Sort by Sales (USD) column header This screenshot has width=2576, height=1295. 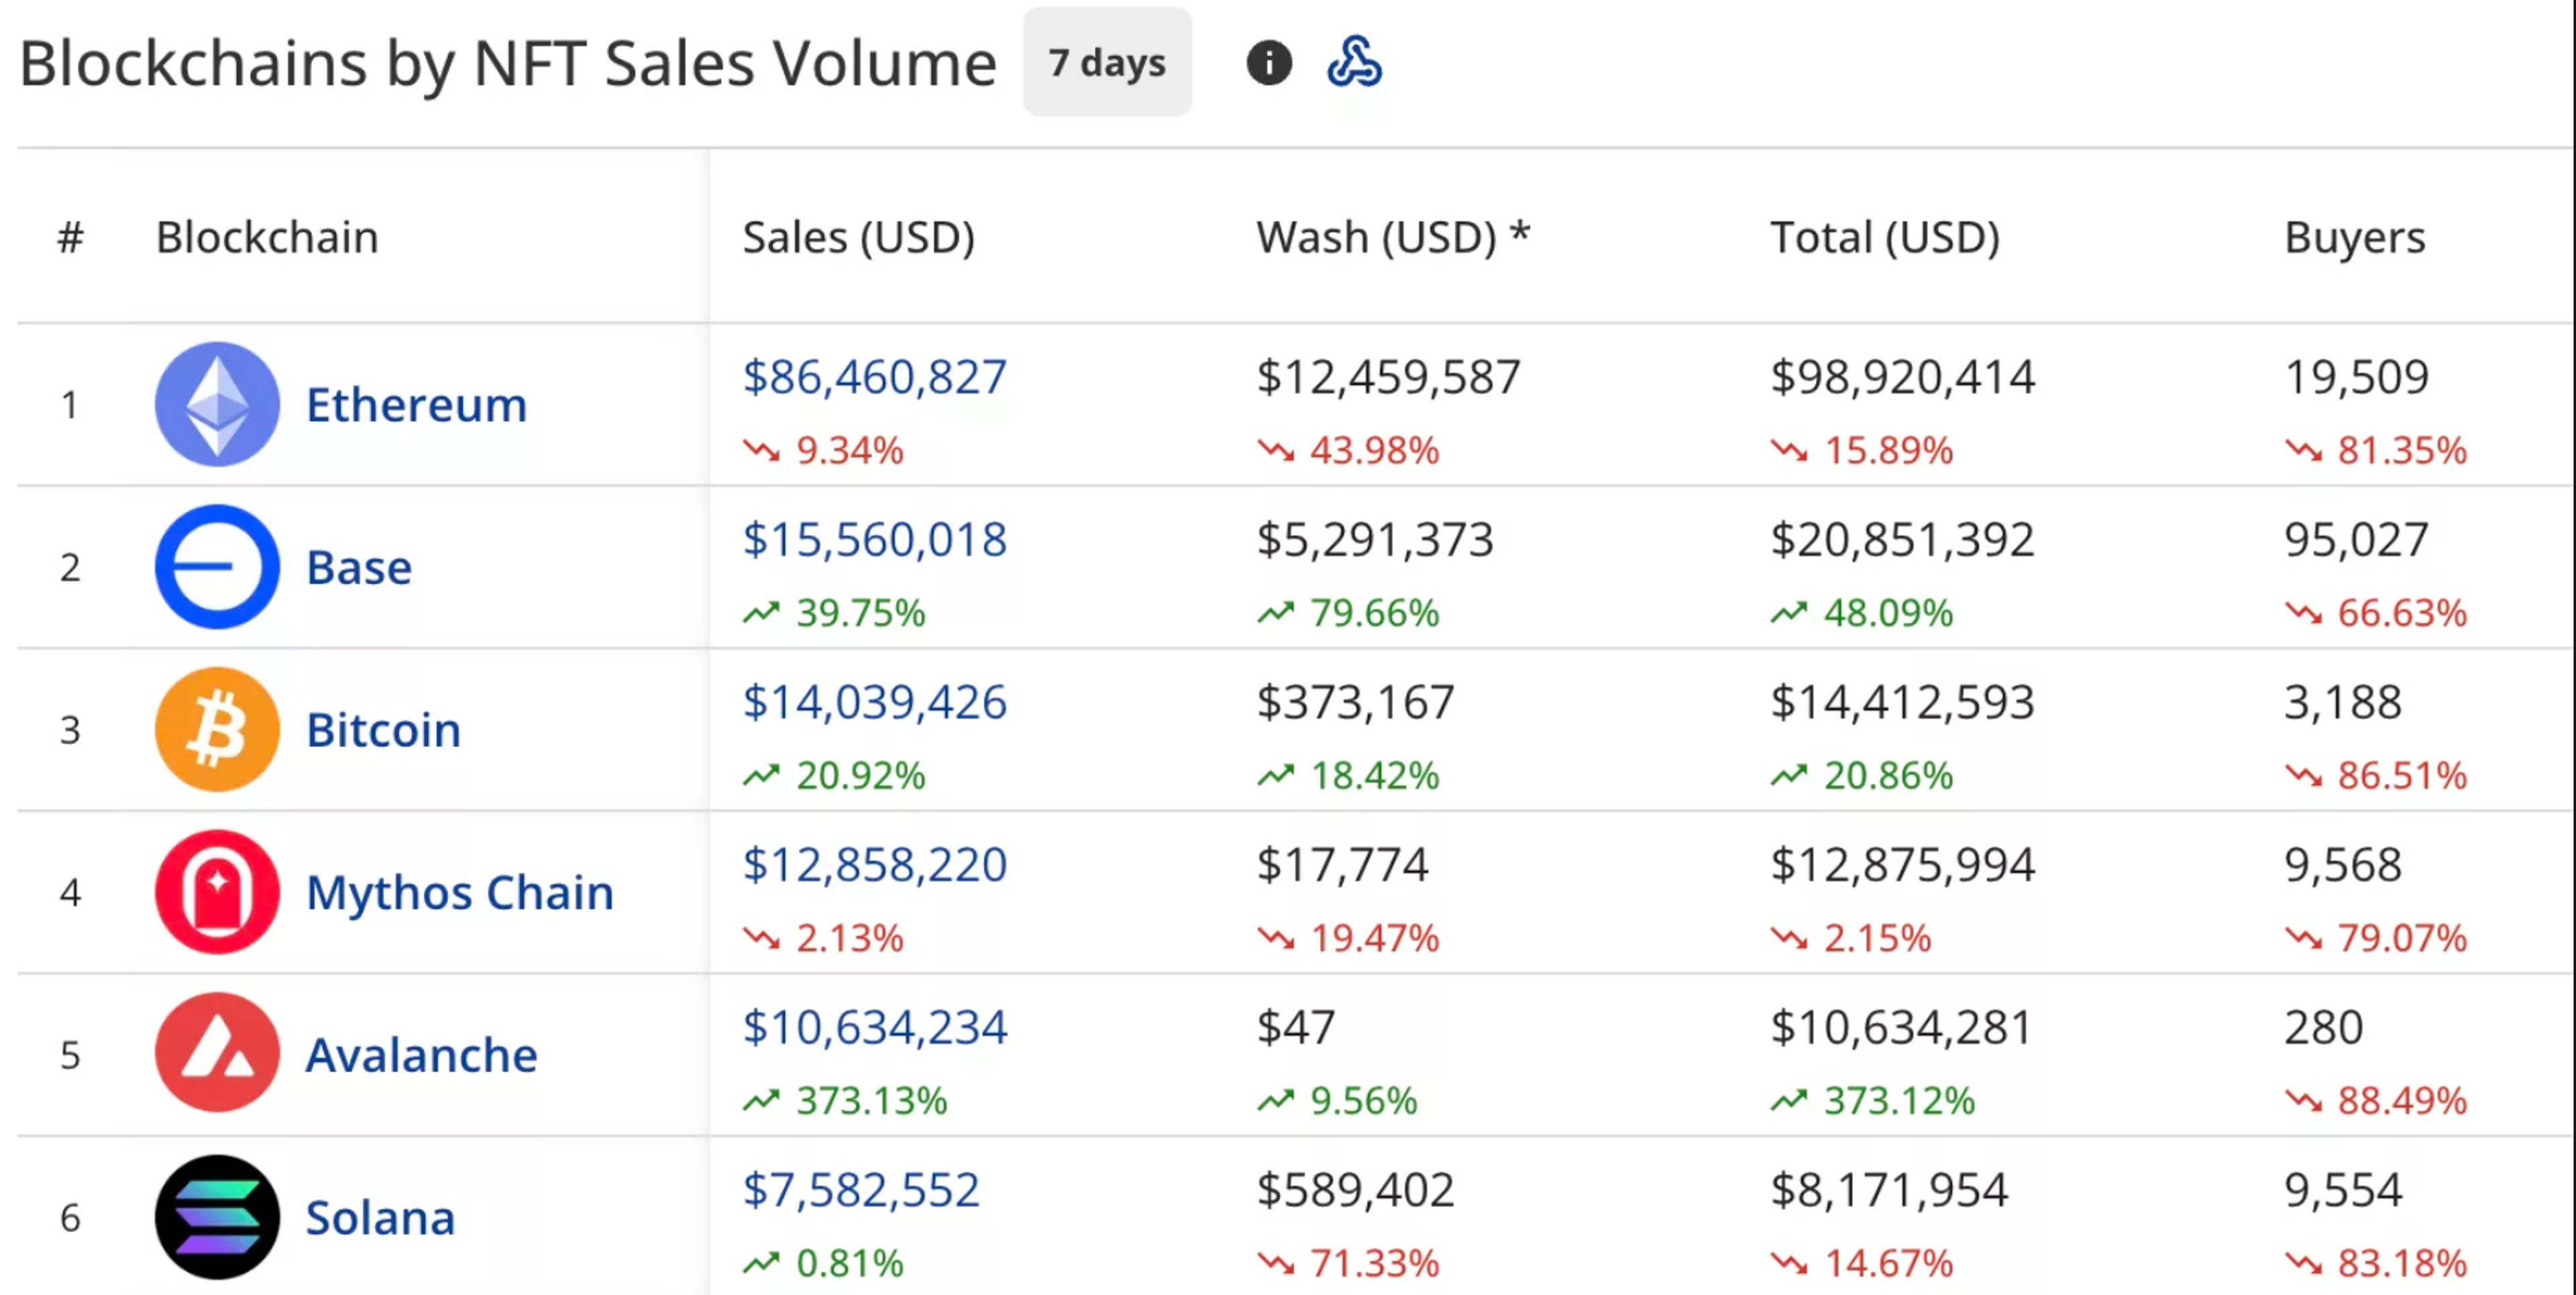(x=858, y=238)
